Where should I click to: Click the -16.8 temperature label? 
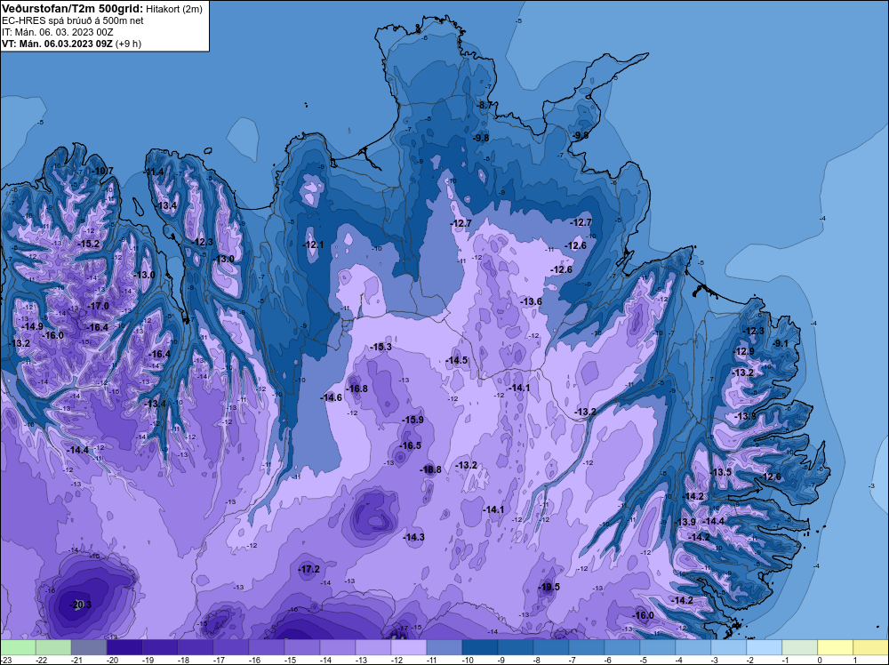click(356, 389)
